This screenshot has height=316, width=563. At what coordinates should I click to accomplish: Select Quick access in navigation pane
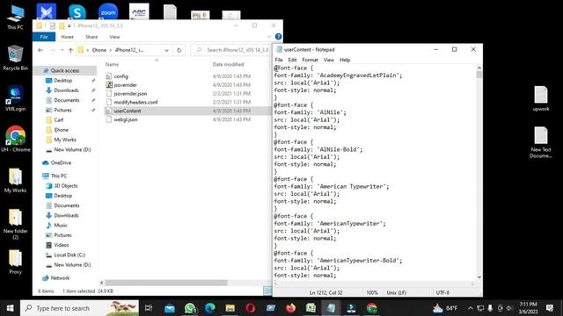coord(64,70)
